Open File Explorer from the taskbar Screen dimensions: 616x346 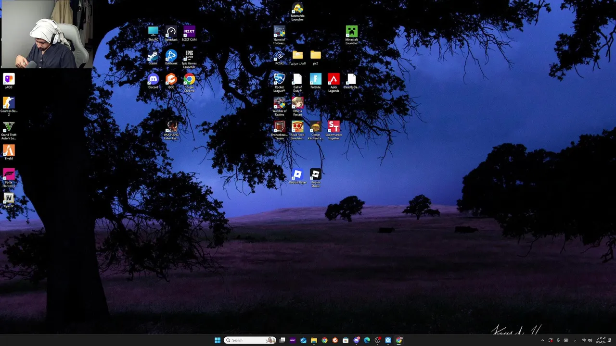point(314,340)
